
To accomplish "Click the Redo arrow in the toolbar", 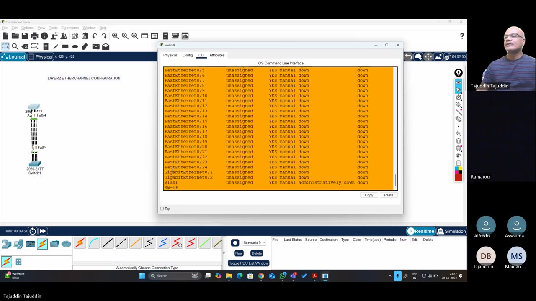I will coord(104,36).
